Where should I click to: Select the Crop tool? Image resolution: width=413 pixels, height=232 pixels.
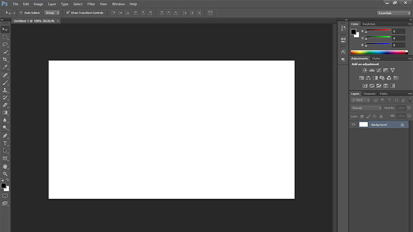(5, 60)
